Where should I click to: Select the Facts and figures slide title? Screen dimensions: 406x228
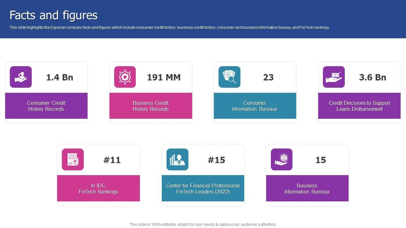54,15
